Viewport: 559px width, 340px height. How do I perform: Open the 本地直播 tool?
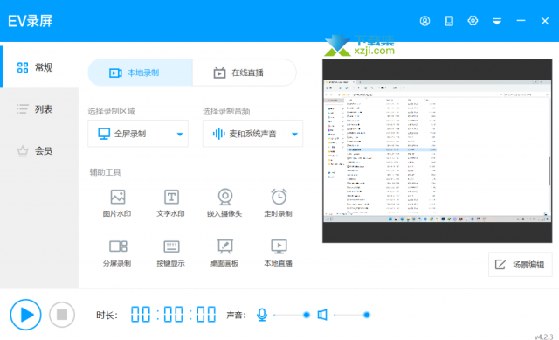278,253
